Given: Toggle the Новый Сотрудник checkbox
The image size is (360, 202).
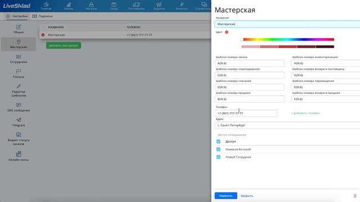Looking at the screenshot, I should (x=218, y=157).
